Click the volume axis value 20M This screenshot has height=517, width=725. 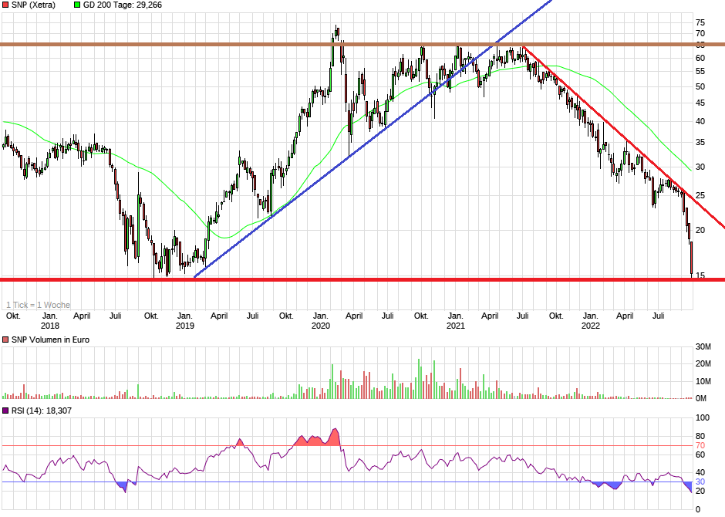coord(703,364)
